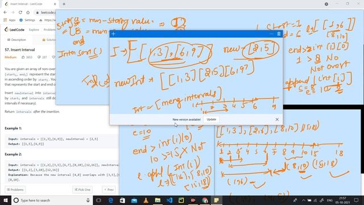Delete the sticky note with trash icon
364x205 pixels.
click(279, 34)
